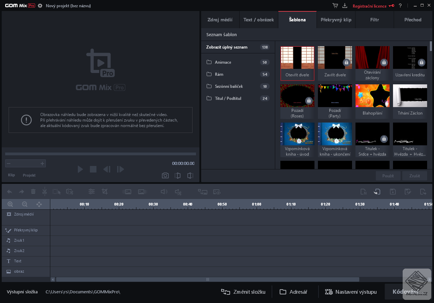Click the preview playback progress bar
This screenshot has height=303, width=434.
click(101, 154)
